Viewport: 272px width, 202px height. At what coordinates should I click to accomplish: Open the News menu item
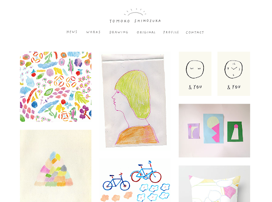(x=72, y=32)
